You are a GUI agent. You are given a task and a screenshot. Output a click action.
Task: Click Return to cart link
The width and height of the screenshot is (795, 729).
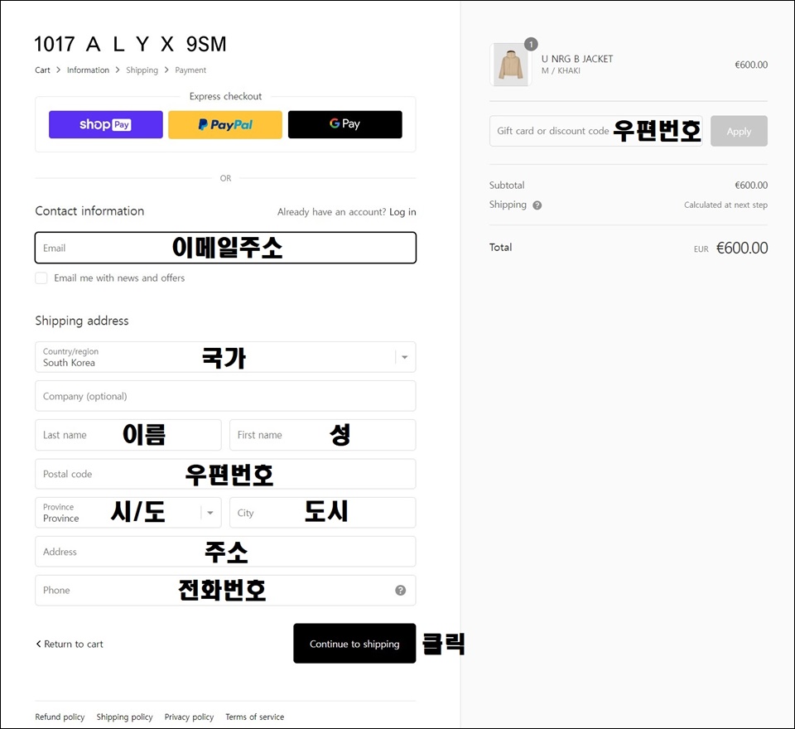tap(70, 644)
